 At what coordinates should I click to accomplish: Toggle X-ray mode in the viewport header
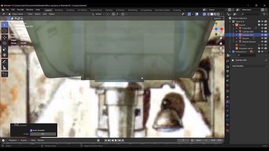(x=204, y=14)
